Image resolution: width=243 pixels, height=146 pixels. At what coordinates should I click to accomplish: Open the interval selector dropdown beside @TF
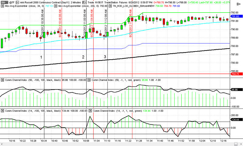tap(17, 2)
